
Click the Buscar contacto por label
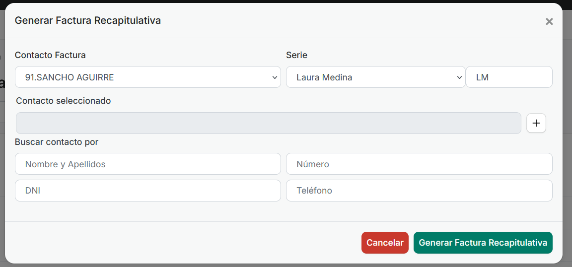[57, 142]
